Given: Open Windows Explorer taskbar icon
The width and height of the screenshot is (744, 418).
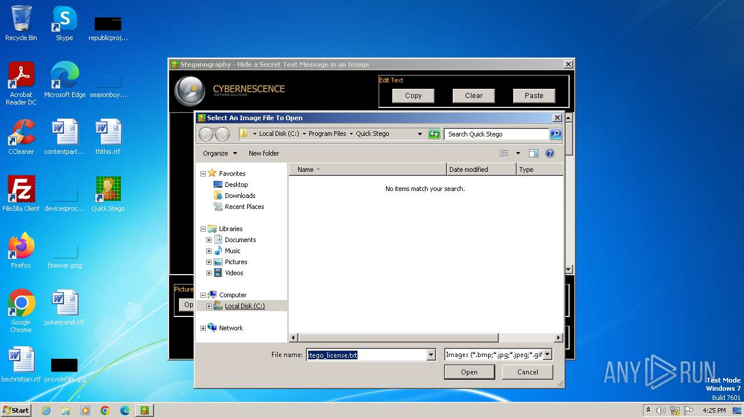Looking at the screenshot, I should coord(66,410).
